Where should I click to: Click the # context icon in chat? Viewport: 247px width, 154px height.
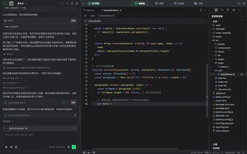point(11,147)
